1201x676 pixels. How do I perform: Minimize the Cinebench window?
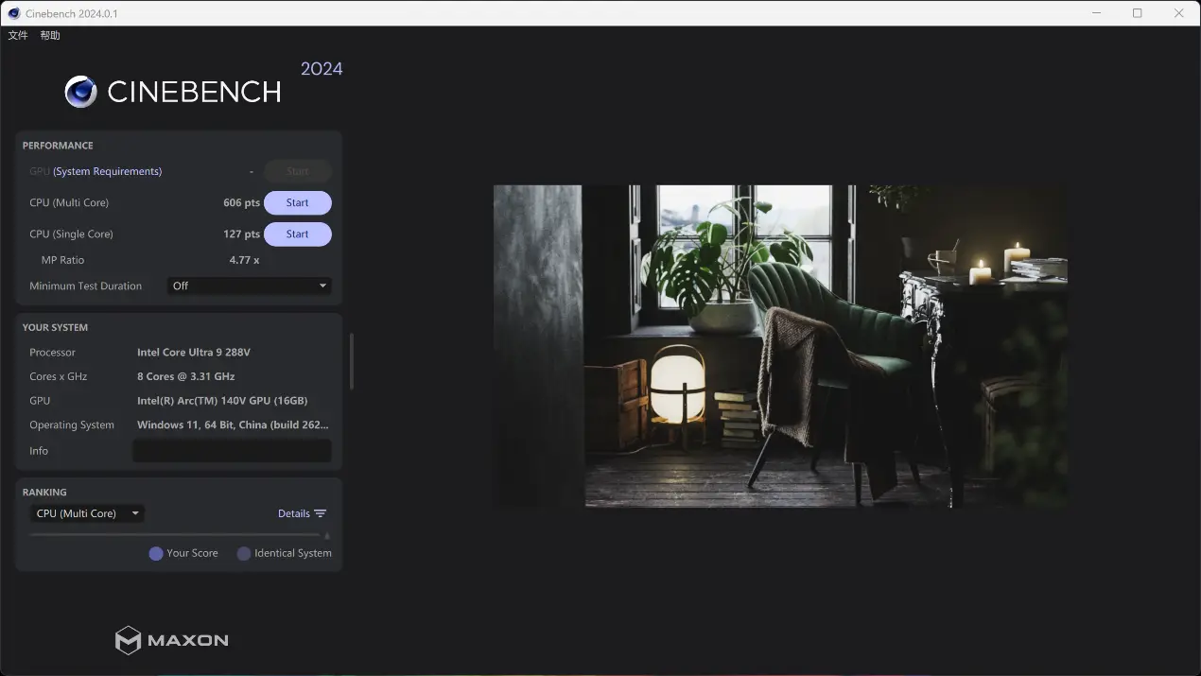pos(1096,13)
